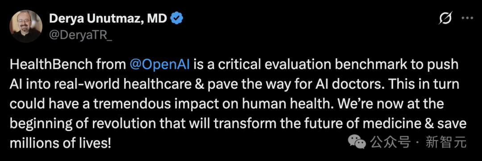
Task: Click the 公众号 watermark label
Action: 391,142
